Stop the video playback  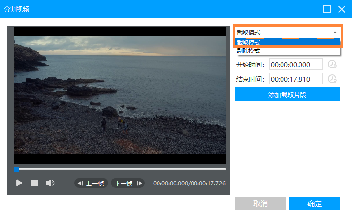tap(35, 183)
